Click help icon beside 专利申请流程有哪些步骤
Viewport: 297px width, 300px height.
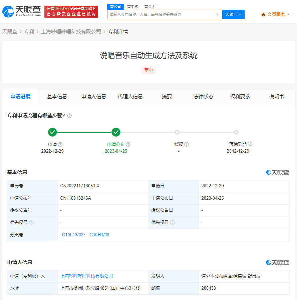(69, 116)
